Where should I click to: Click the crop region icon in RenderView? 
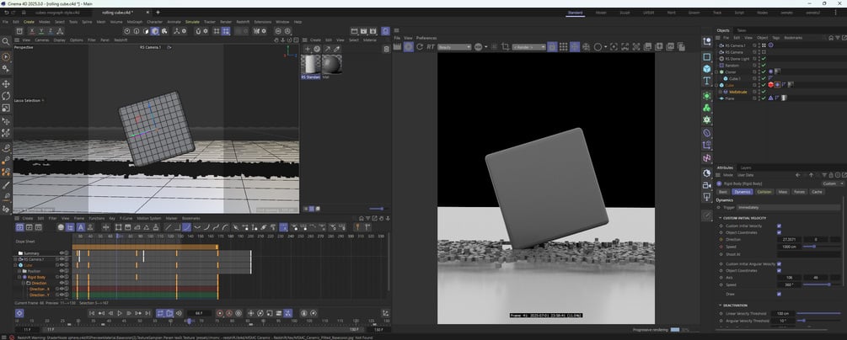pyautogui.click(x=506, y=47)
